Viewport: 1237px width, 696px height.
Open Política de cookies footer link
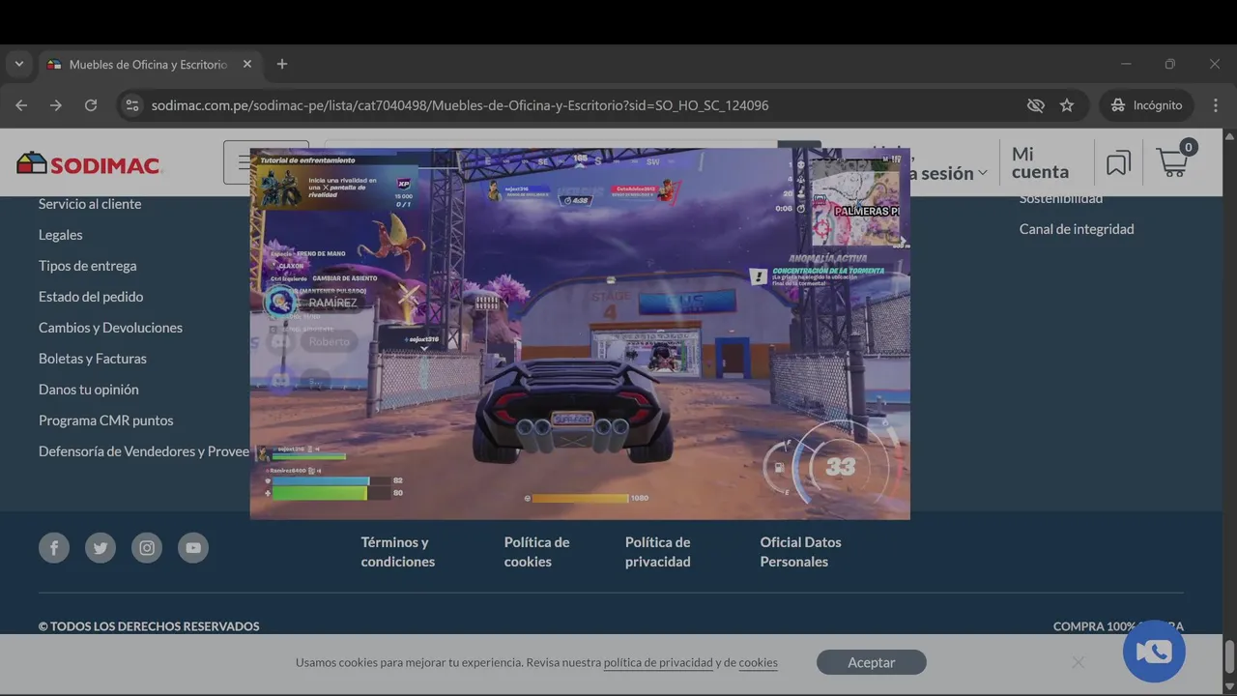point(536,552)
